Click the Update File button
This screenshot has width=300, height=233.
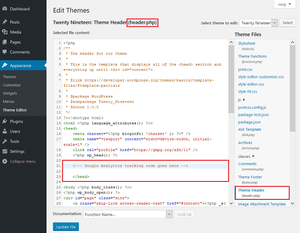coord(66,227)
